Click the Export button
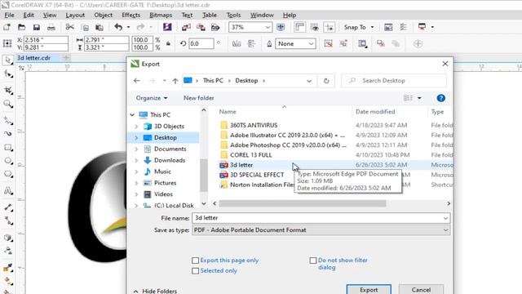 [x=369, y=289]
